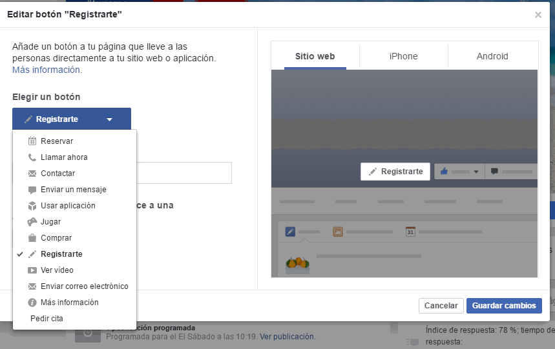Select Enviar un mensaje option

[74, 190]
